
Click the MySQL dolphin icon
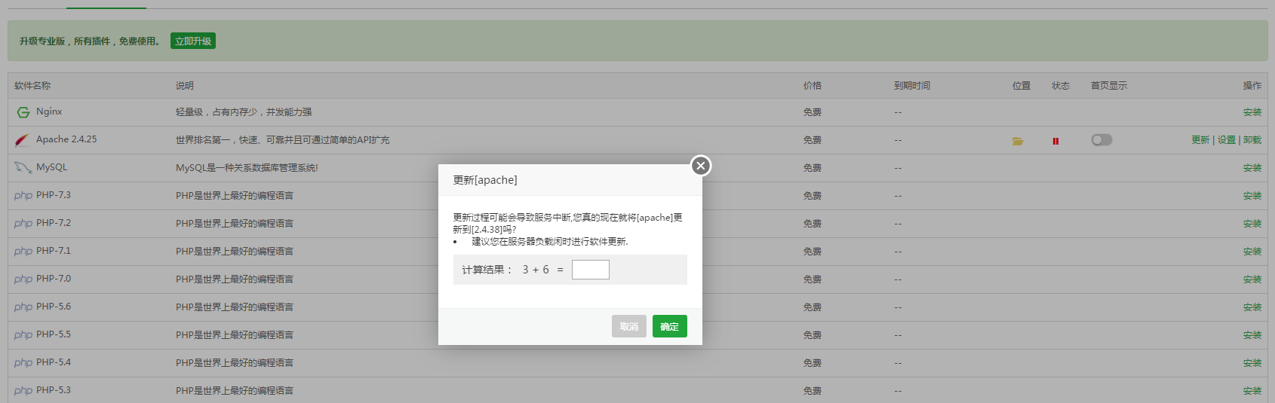pos(23,167)
